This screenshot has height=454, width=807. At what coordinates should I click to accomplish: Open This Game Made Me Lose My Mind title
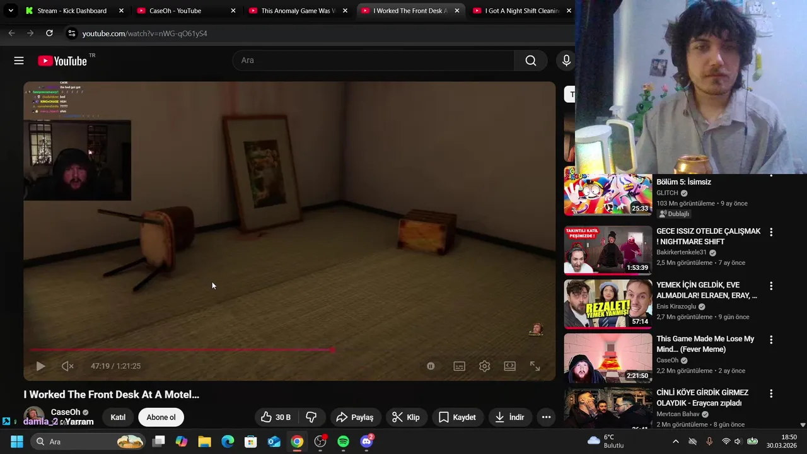tap(705, 344)
